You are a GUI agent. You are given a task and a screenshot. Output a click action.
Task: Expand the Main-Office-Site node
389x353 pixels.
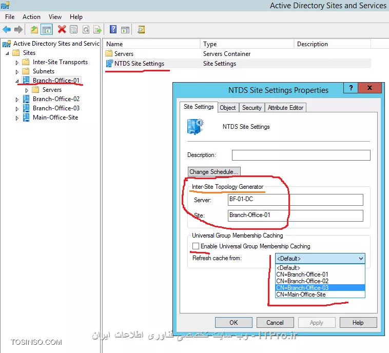pyautogui.click(x=17, y=118)
